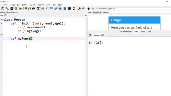Open the Search menu
The height and width of the screenshot is (96, 171).
5,5
